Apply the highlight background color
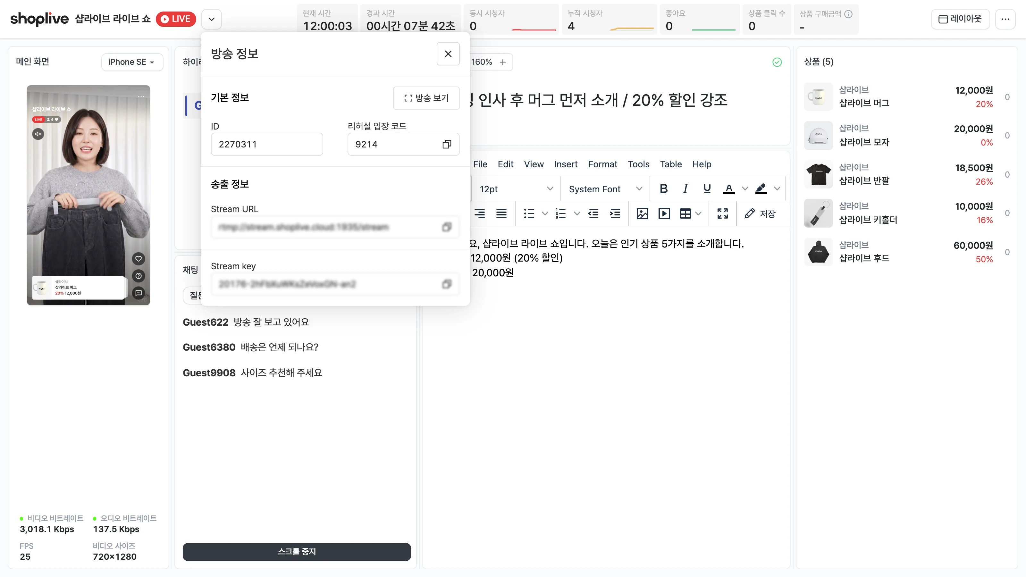This screenshot has height=577, width=1026. click(x=761, y=189)
